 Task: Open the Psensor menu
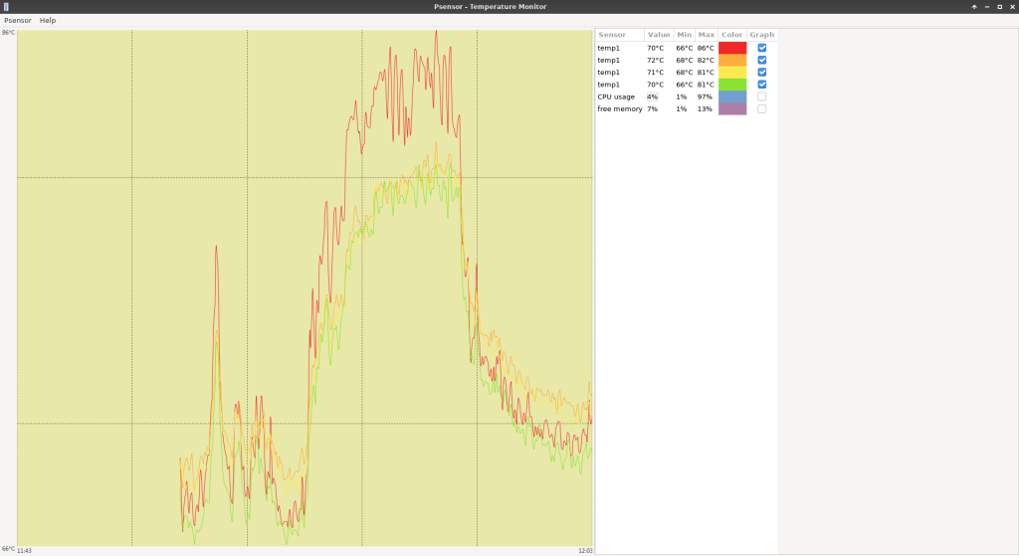point(18,20)
